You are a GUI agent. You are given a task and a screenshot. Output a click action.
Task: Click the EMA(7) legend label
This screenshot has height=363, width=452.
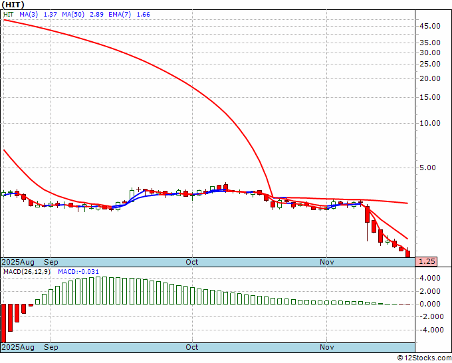point(120,15)
